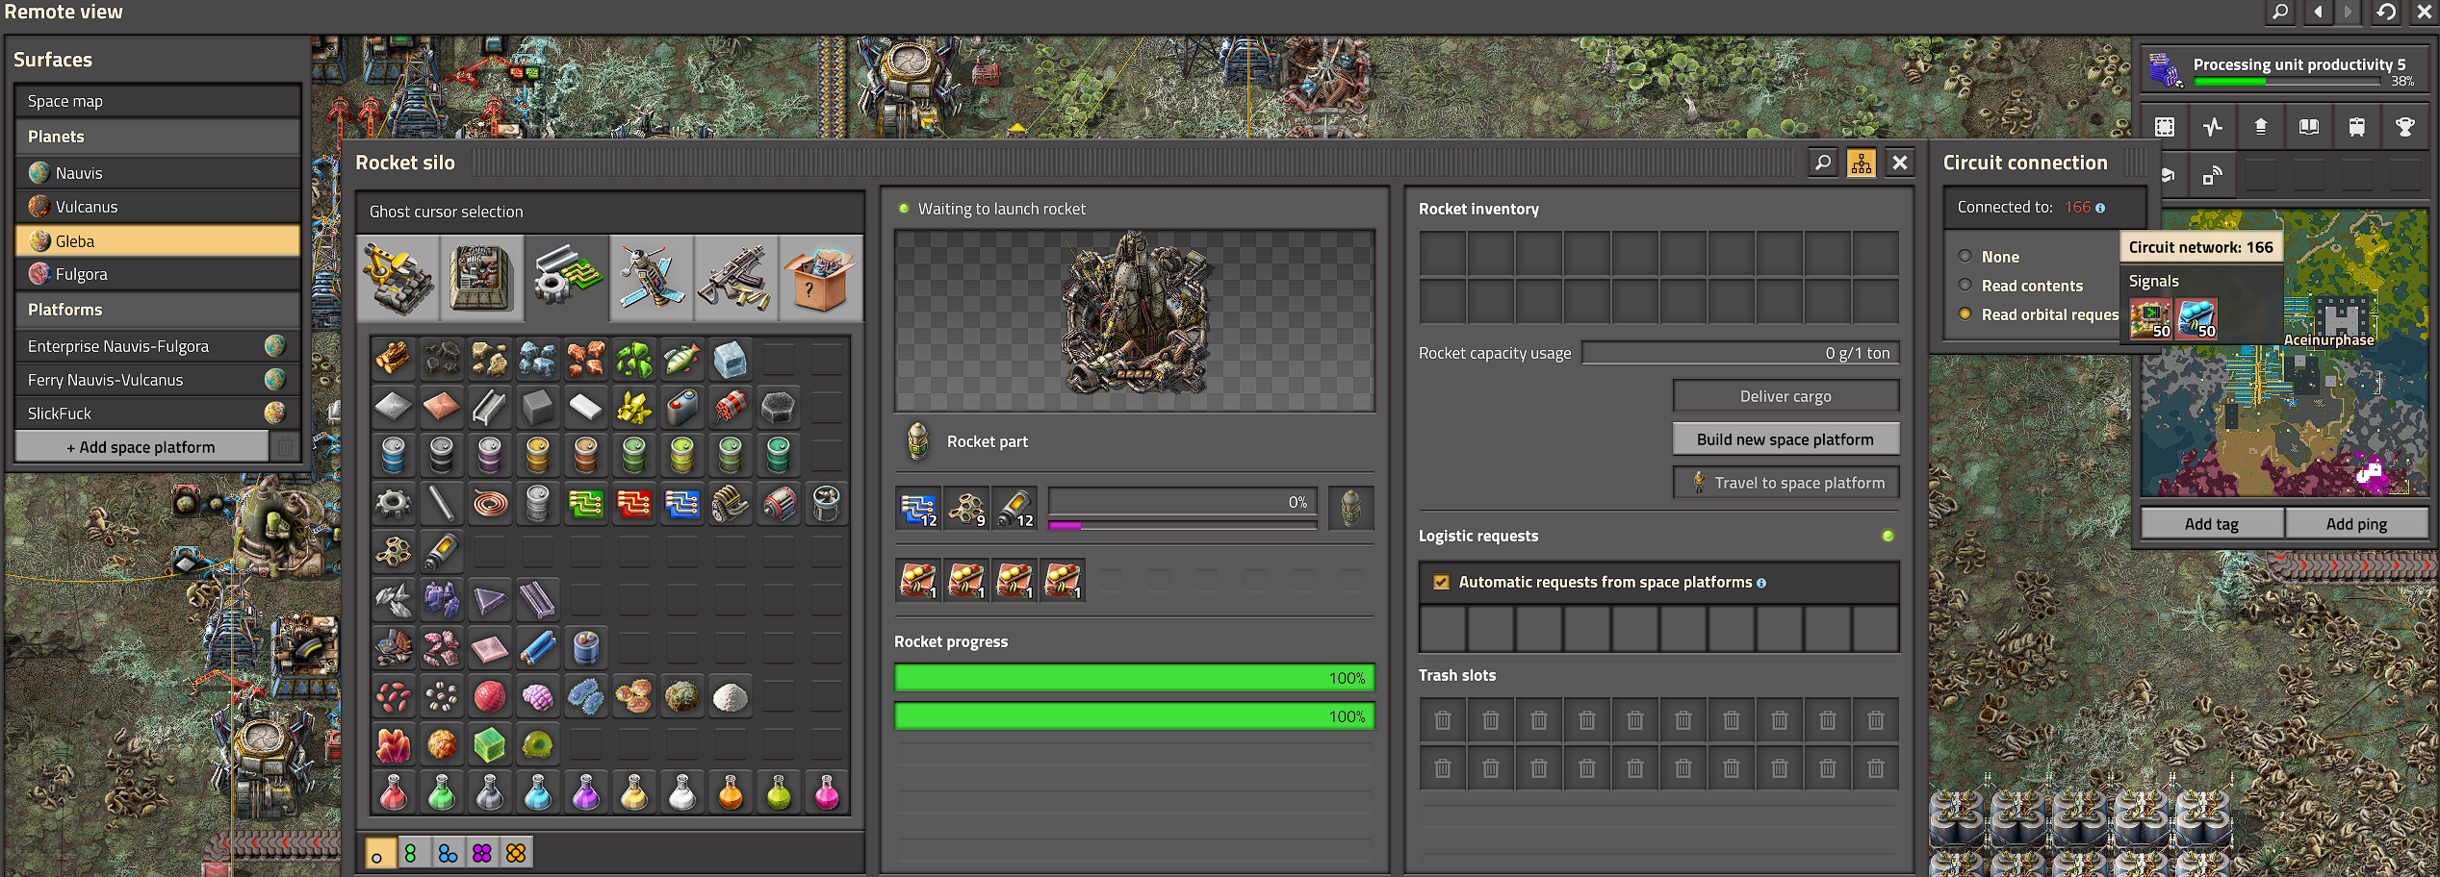Image resolution: width=2440 pixels, height=877 pixels.
Task: Choose the low density structure item
Action: point(394,552)
